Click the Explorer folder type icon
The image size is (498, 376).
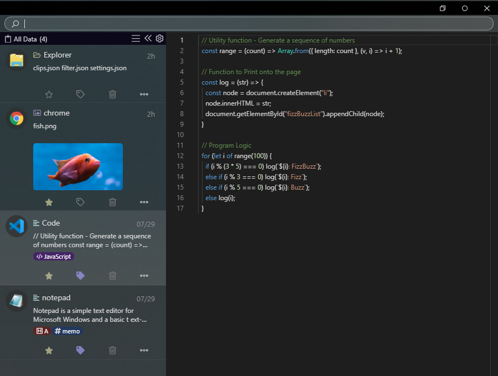tap(37, 55)
